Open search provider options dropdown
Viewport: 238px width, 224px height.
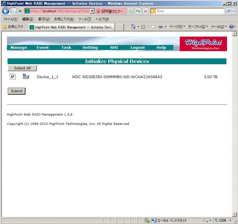(233, 11)
